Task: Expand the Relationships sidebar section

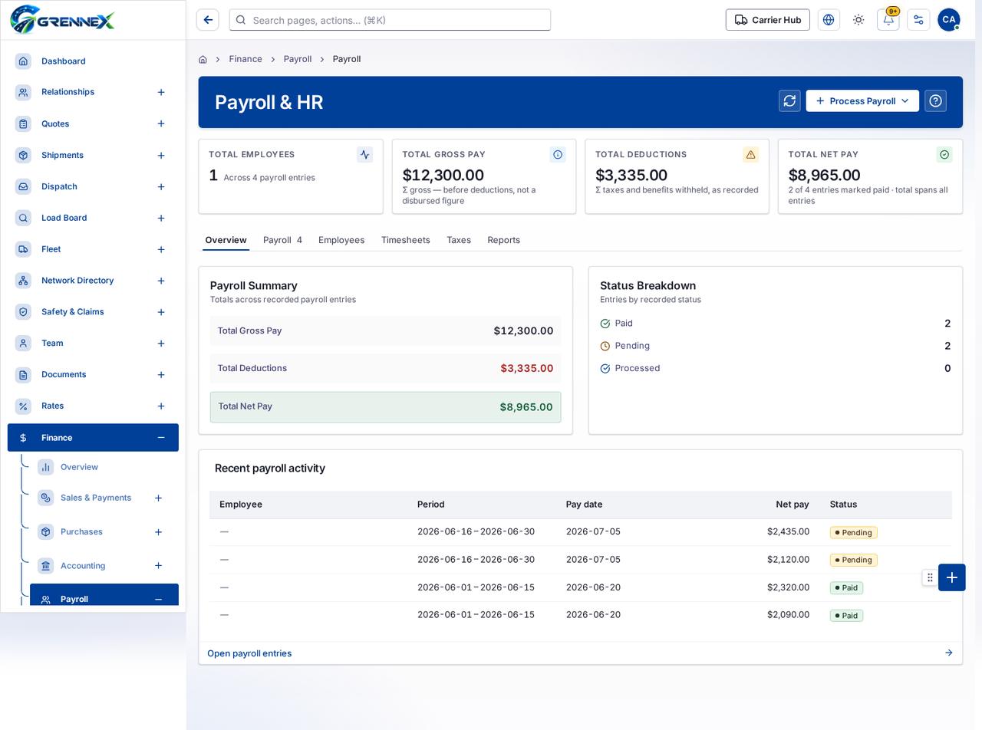Action: click(x=161, y=92)
